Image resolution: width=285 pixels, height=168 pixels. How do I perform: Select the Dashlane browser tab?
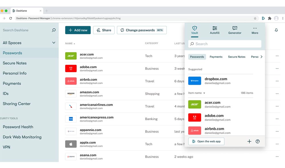pos(27,11)
